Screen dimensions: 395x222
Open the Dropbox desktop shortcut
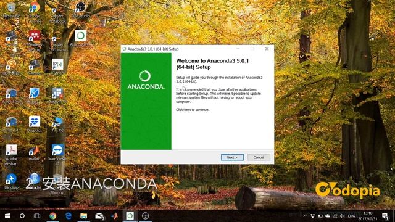coord(35,124)
